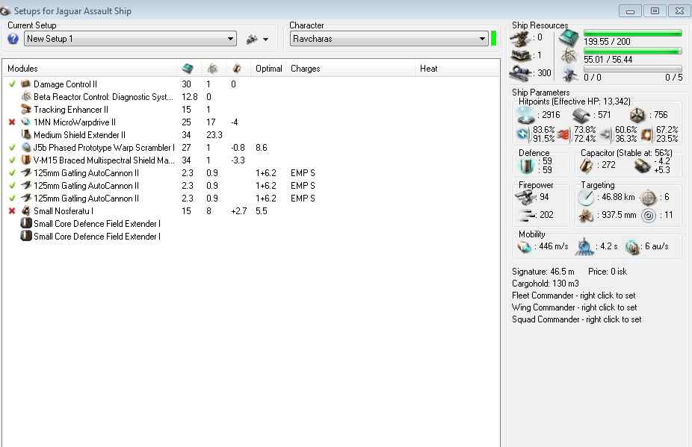
Task: Select Small Nosferatu I module name
Action: (64, 211)
